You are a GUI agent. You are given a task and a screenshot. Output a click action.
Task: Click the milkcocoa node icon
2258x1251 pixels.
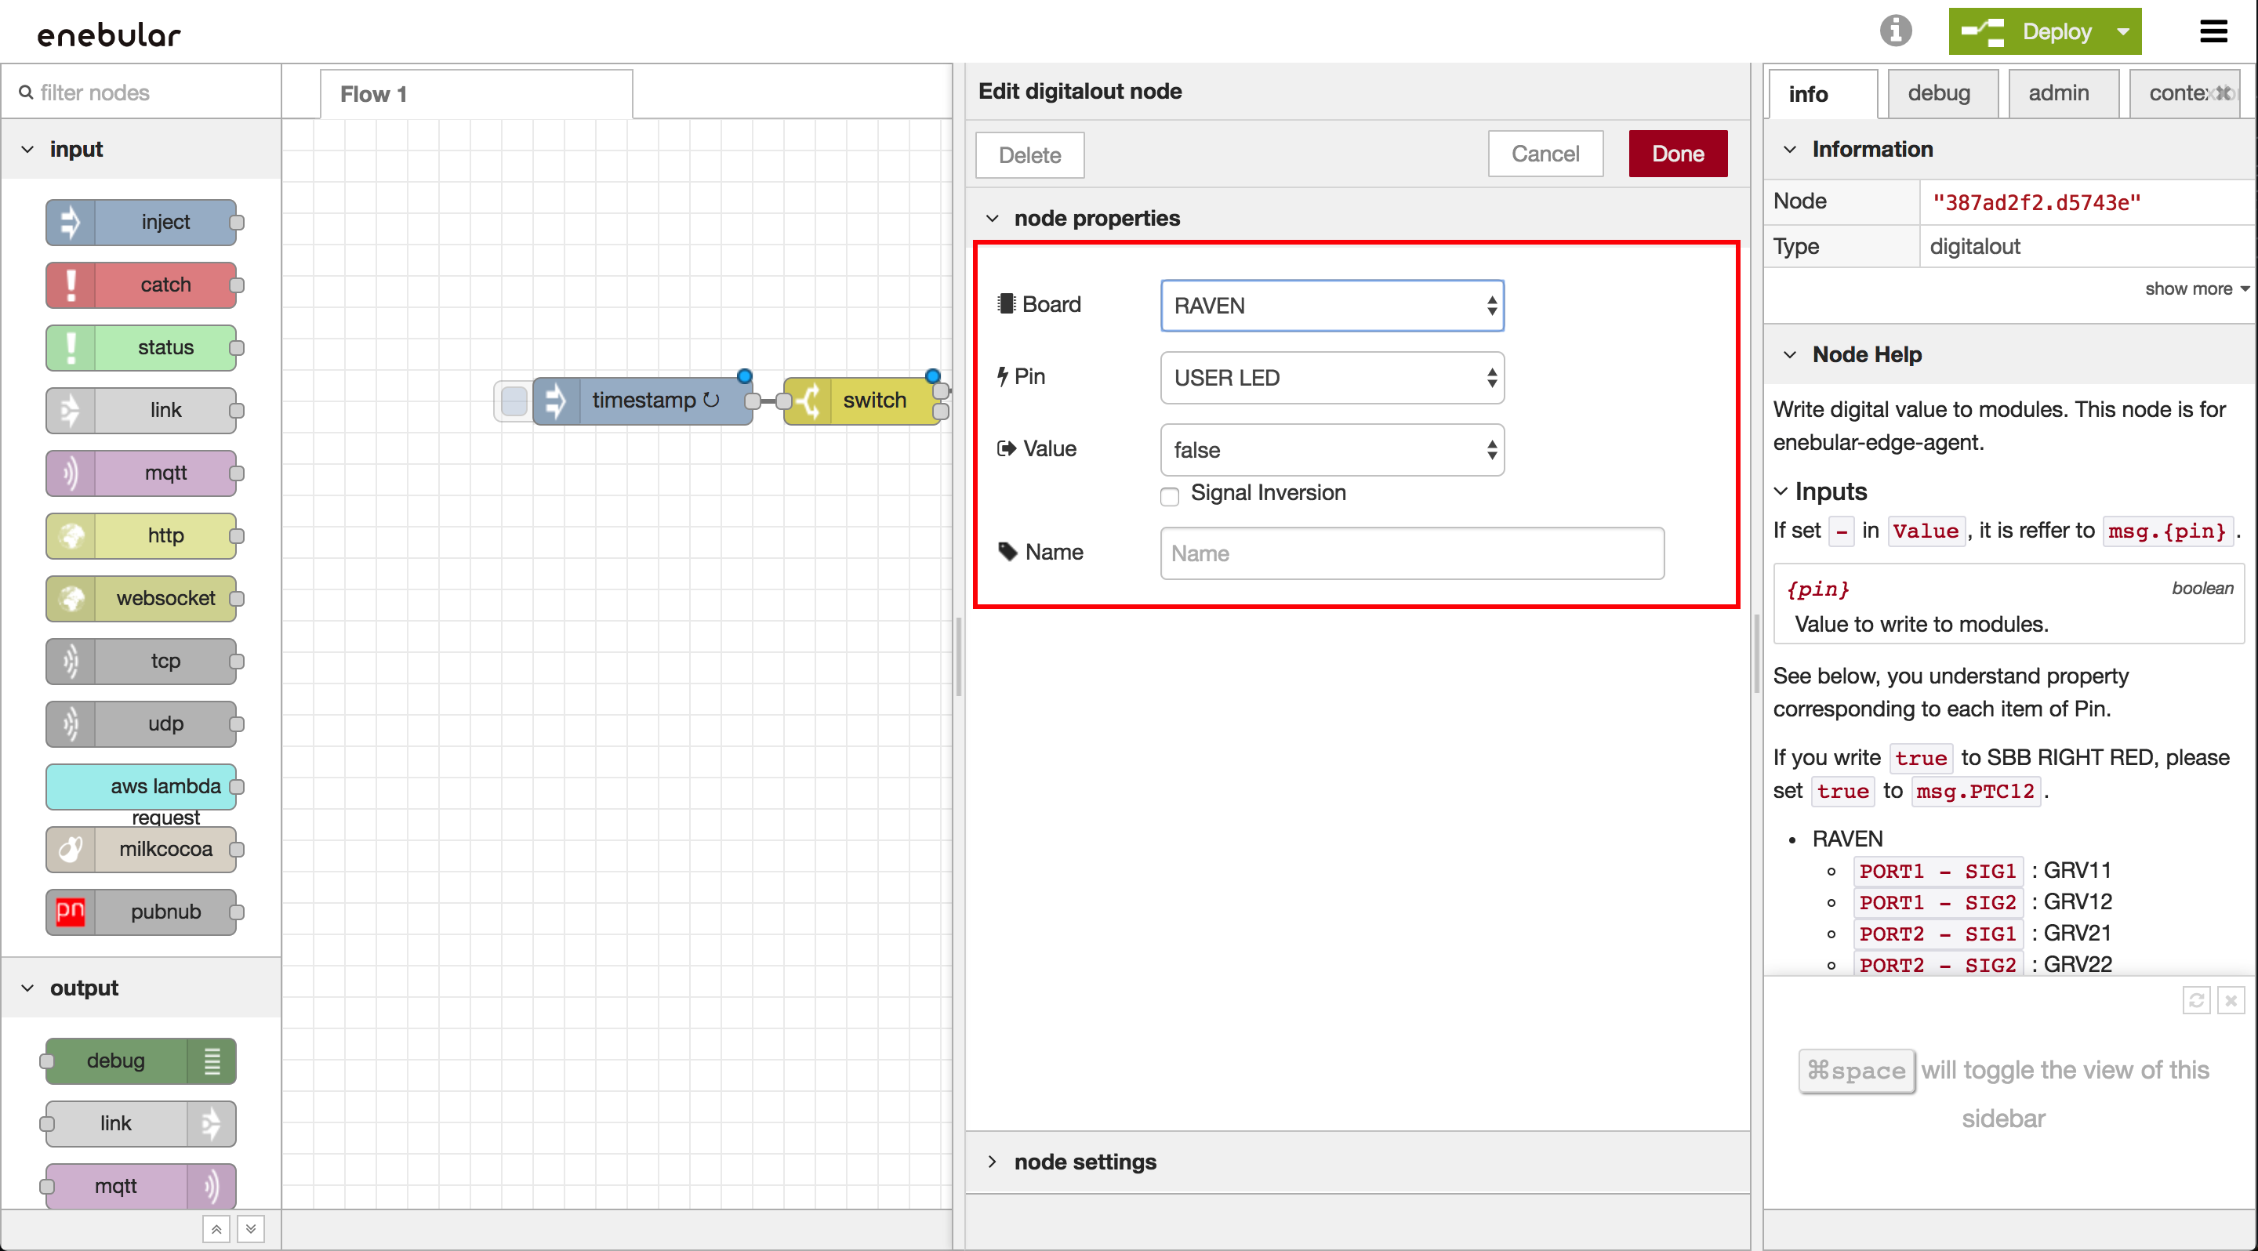(70, 849)
